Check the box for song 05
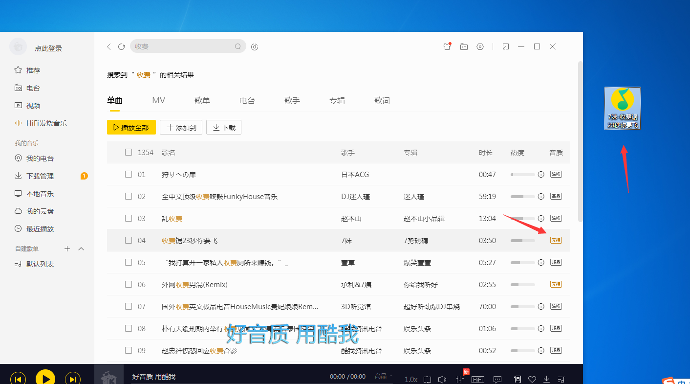The image size is (690, 384). click(x=129, y=262)
